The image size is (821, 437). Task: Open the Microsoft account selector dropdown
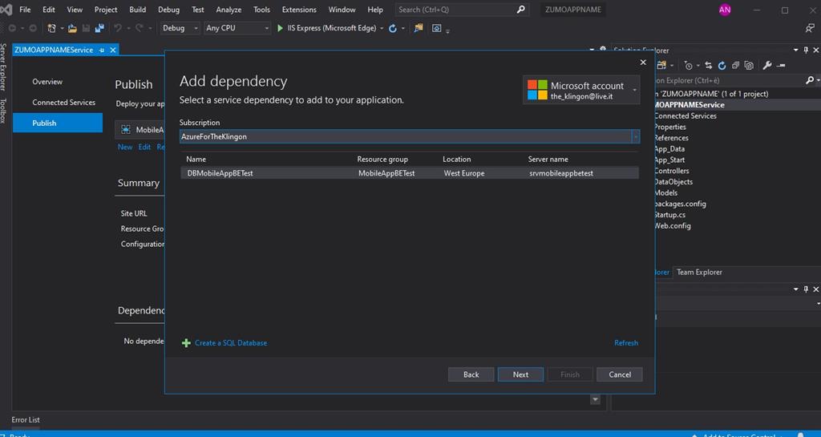[635, 90]
